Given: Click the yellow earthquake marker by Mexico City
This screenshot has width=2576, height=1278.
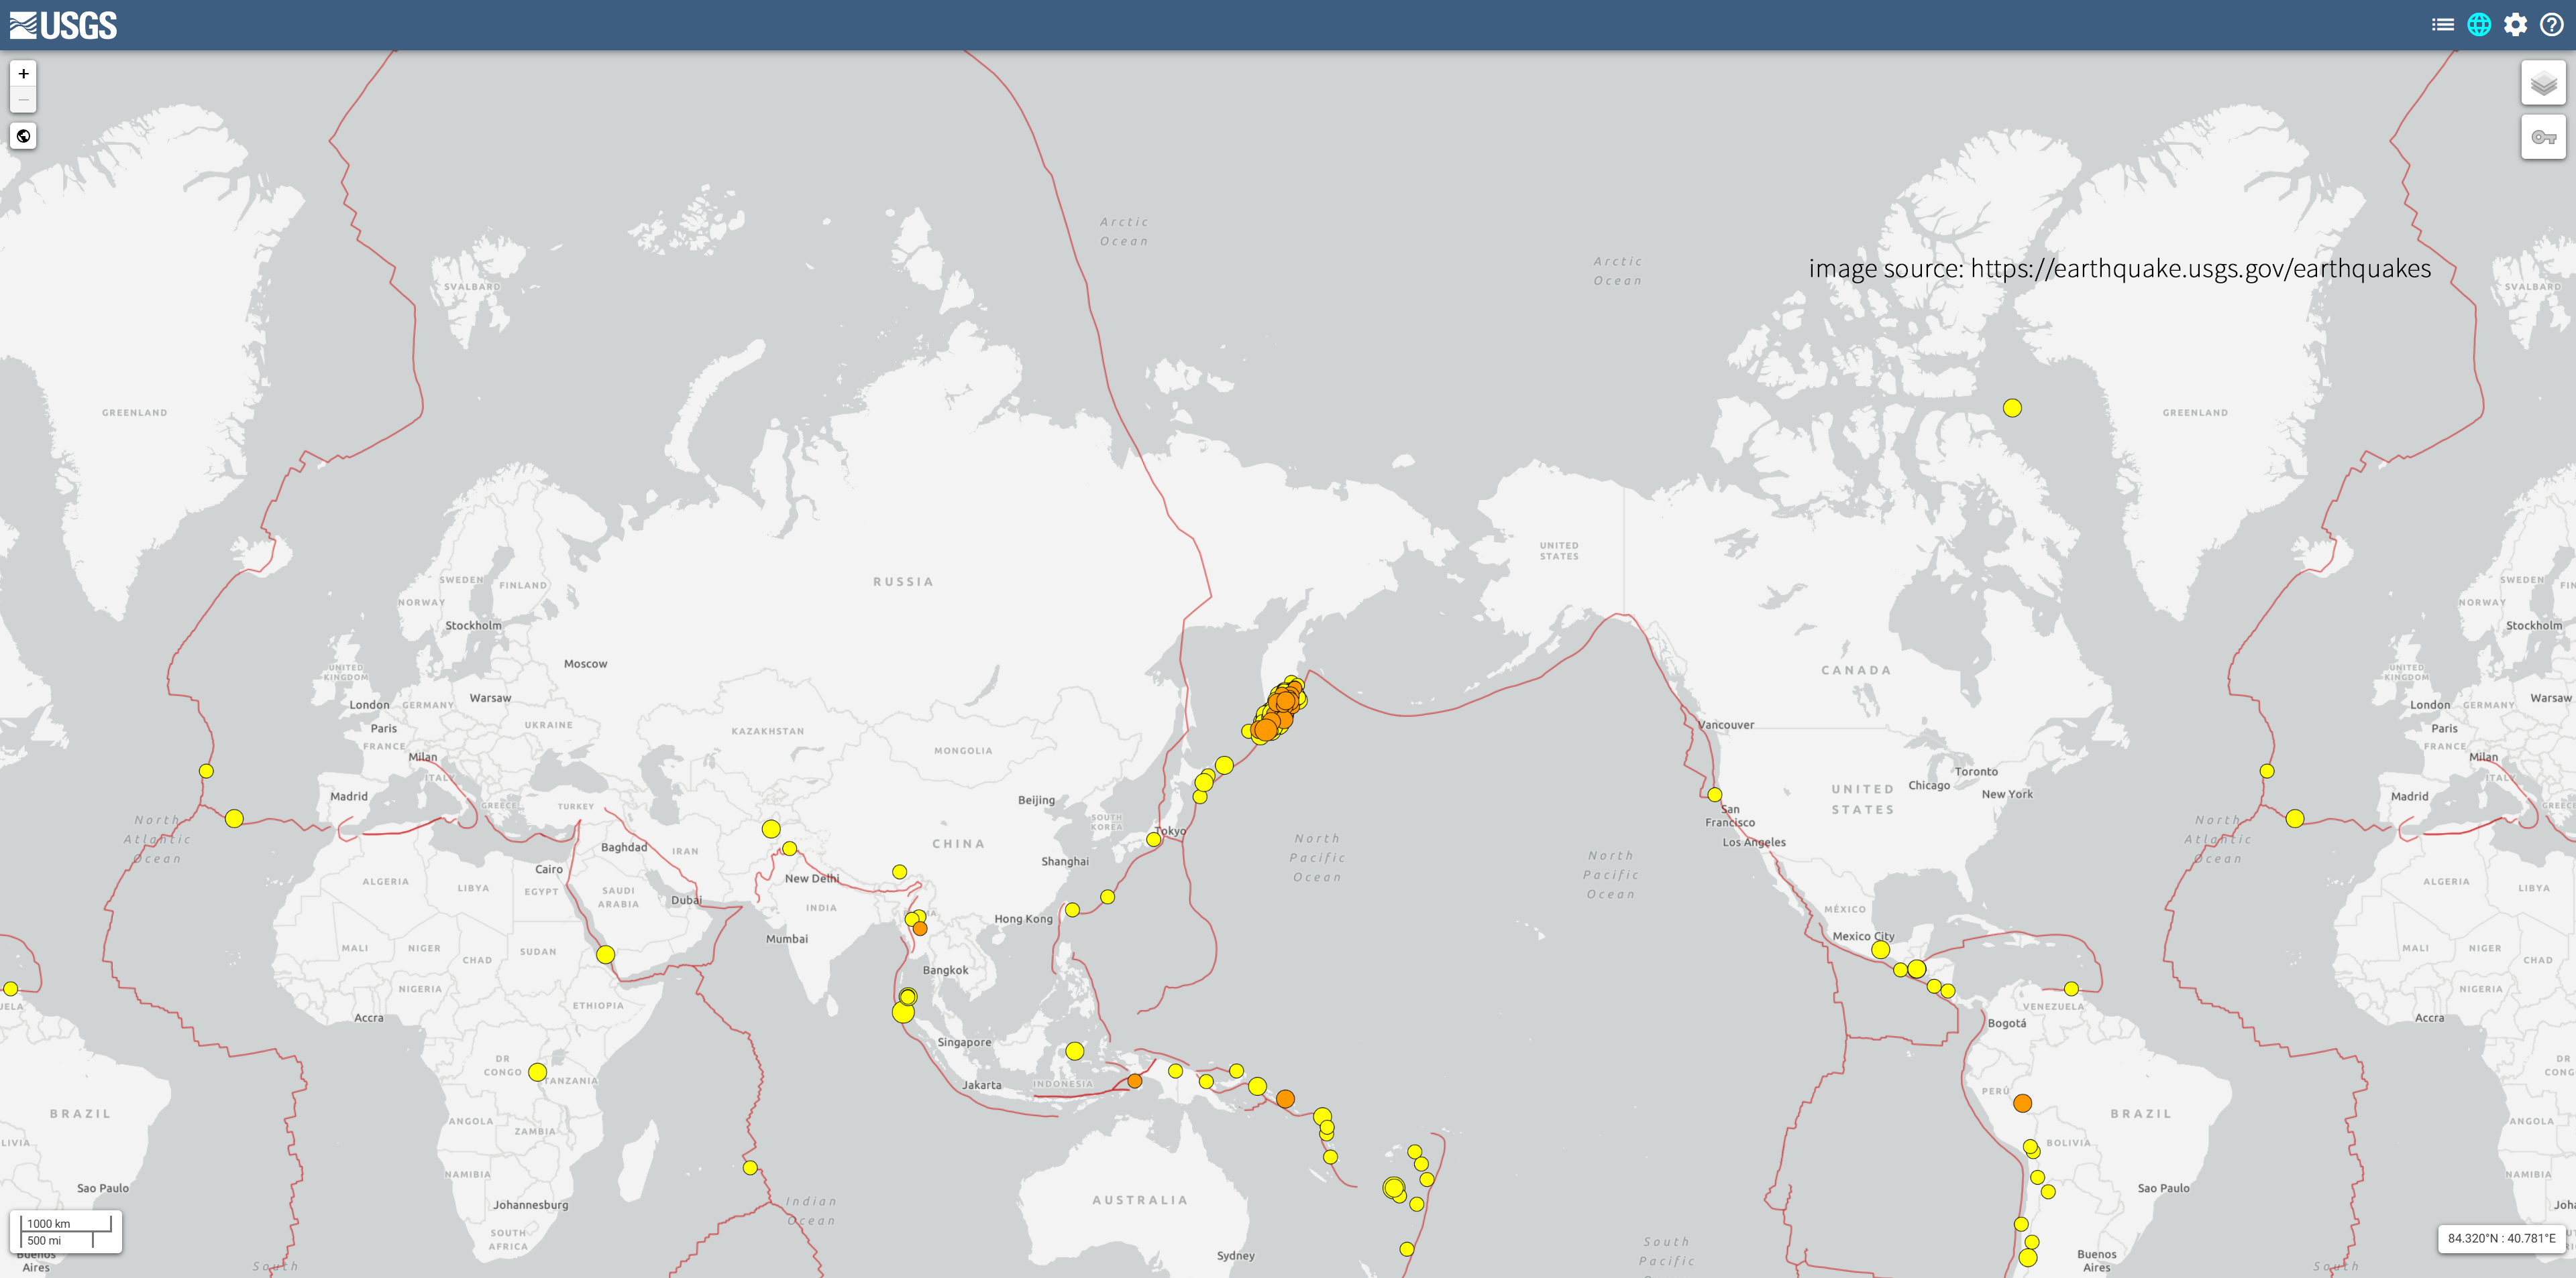Looking at the screenshot, I should (x=1880, y=949).
